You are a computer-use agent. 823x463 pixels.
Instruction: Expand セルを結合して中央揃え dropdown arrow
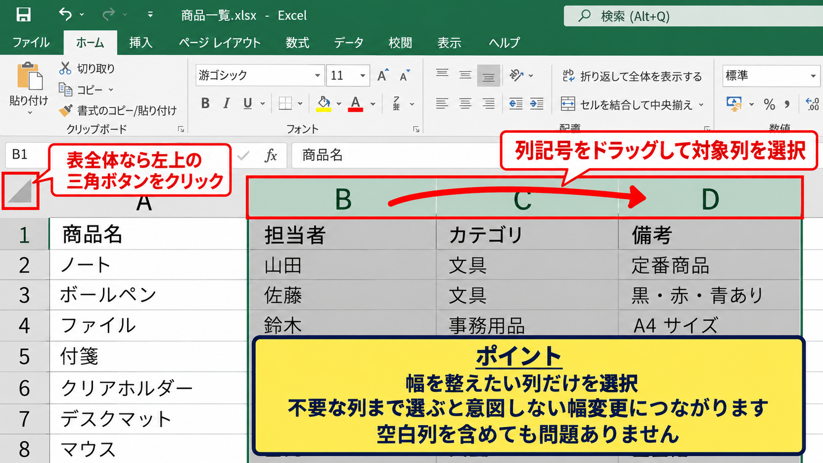(701, 105)
